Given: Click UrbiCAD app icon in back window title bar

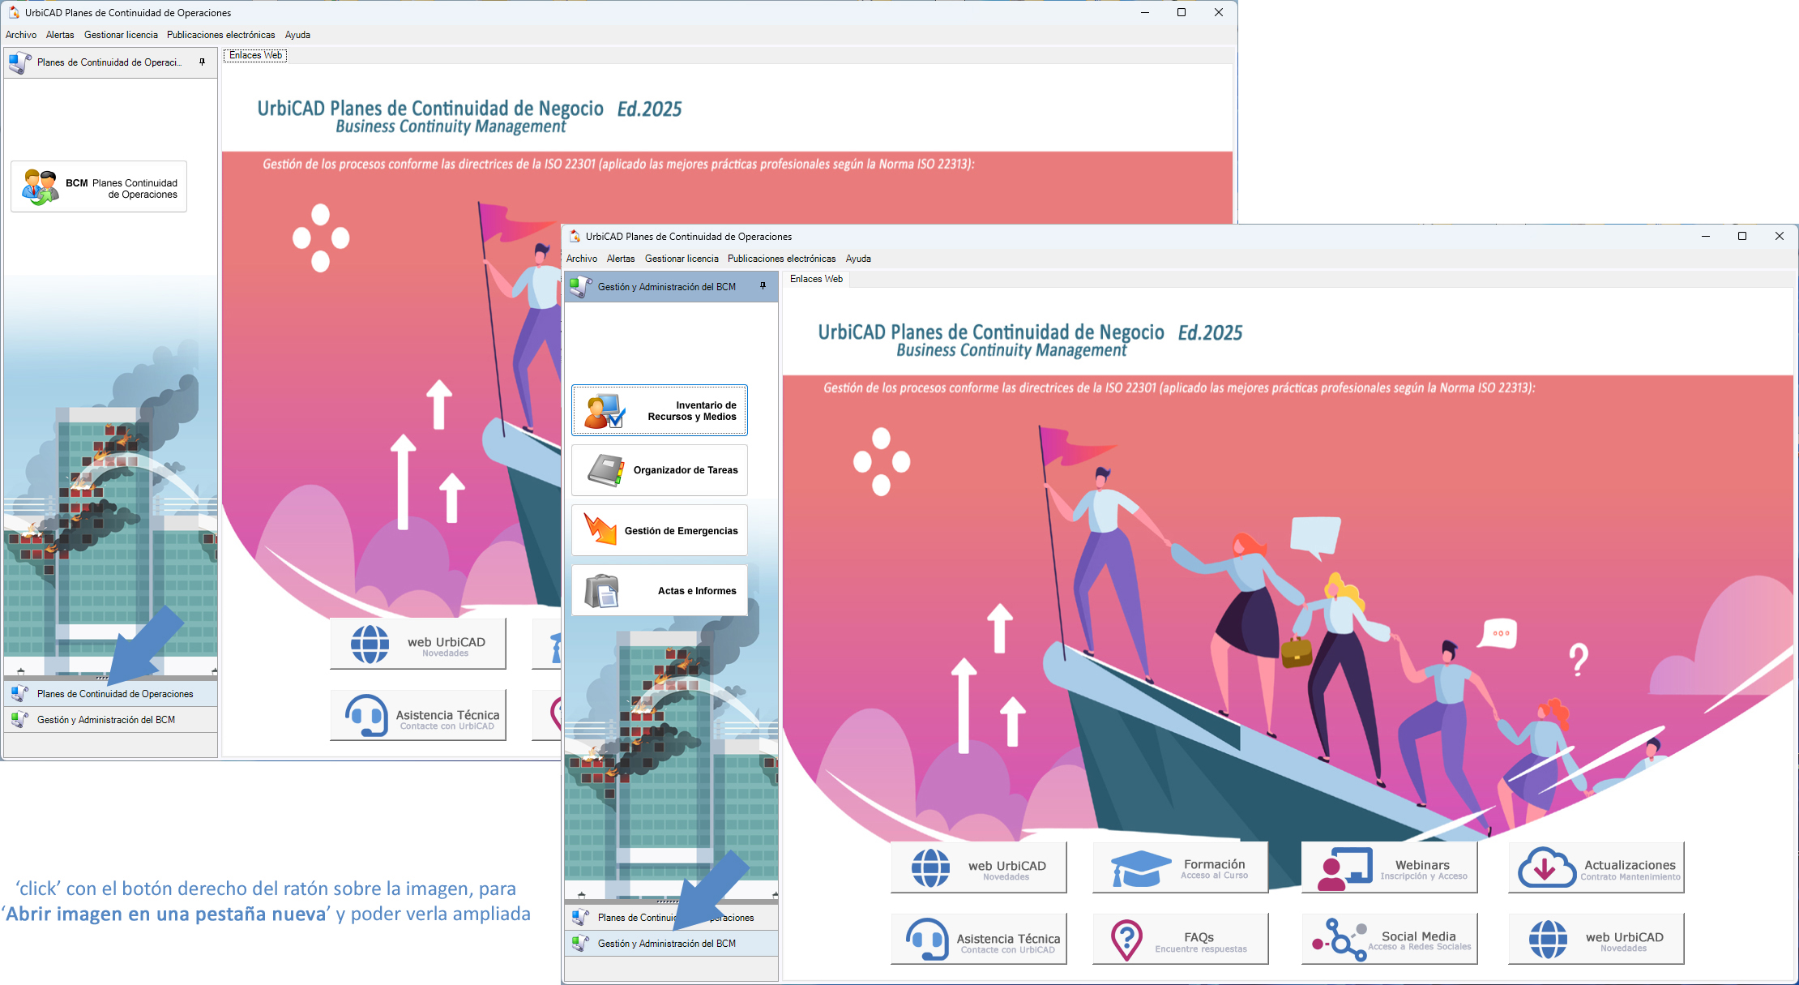Looking at the screenshot, I should 14,13.
